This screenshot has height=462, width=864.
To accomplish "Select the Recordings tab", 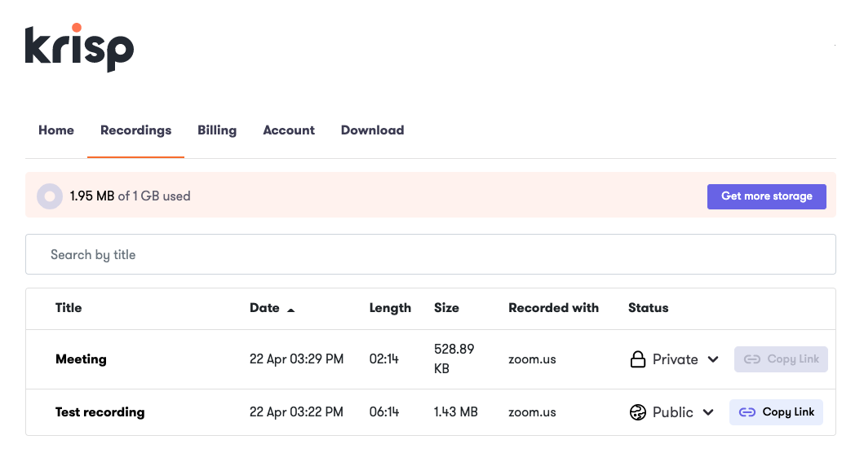I will click(x=135, y=130).
